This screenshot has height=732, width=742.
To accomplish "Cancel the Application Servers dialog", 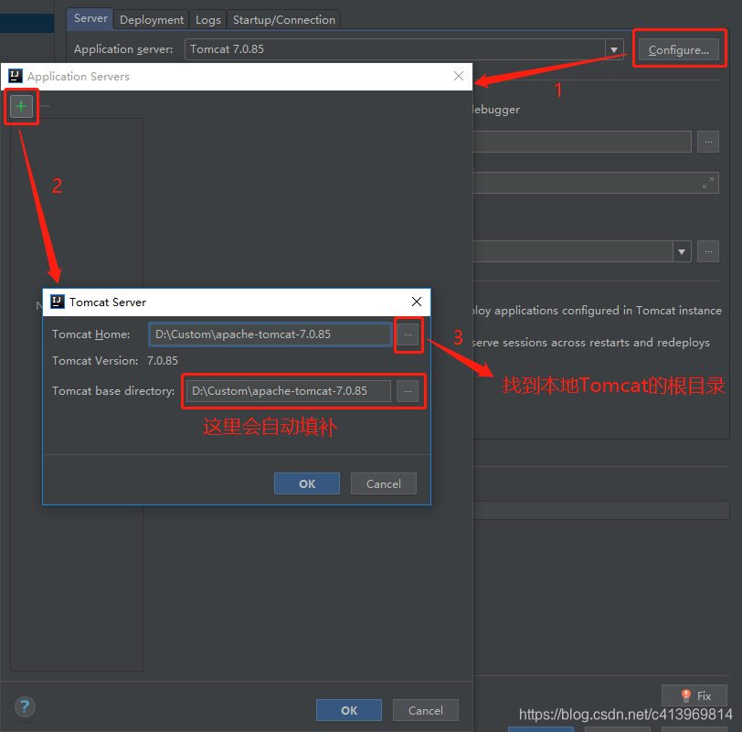I will (426, 710).
